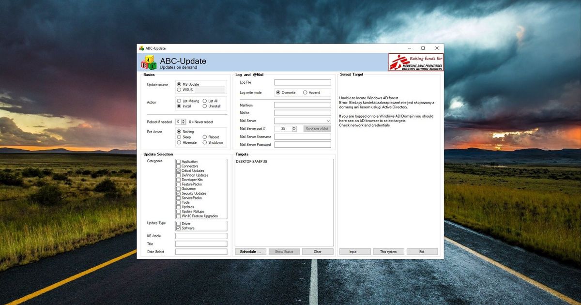
Task: Check the Guidance category
Action: point(178,189)
